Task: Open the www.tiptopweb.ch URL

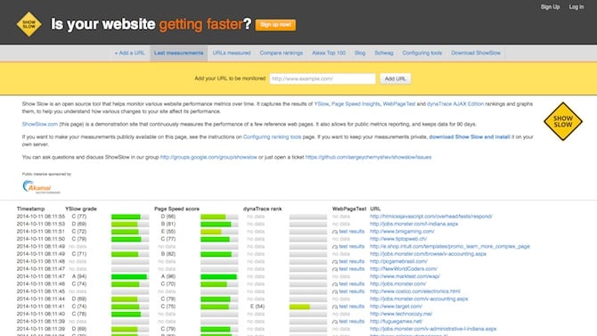Action: tap(398, 239)
